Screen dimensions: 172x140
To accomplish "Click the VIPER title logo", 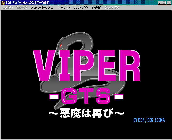I will (87, 66).
